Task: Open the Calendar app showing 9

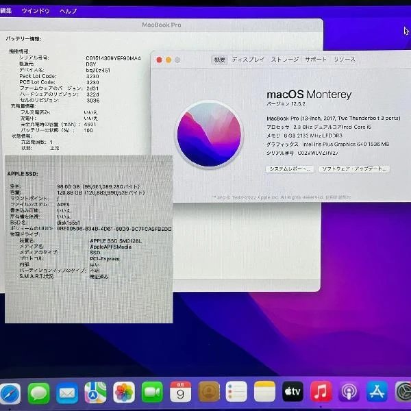Action: (x=181, y=392)
